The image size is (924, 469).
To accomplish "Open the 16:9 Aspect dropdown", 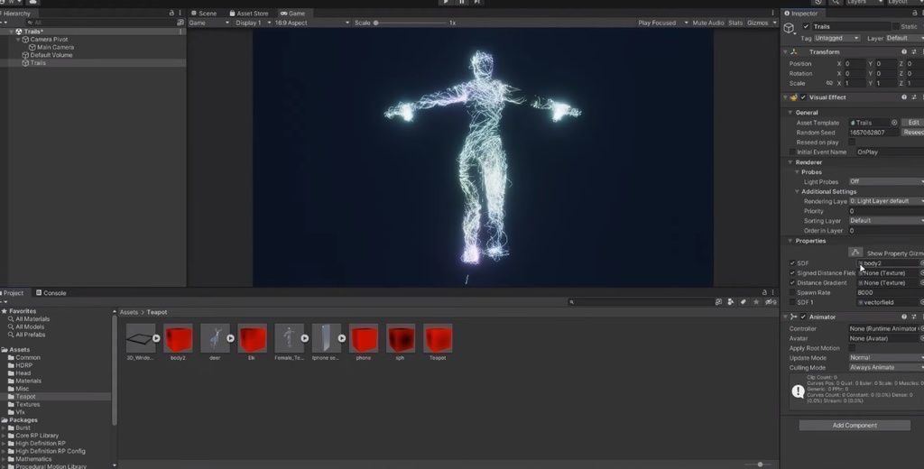I will (x=311, y=23).
